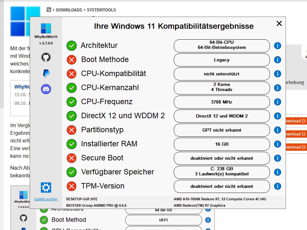Click the '3700 MHz' result box
Screen dimensions: 307x230
click(222, 102)
